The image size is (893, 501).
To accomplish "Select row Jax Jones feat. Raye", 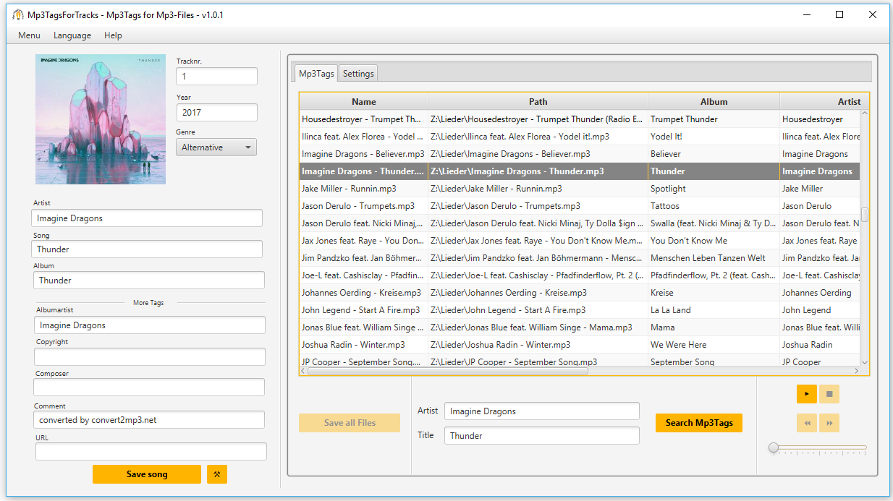I will (x=580, y=241).
